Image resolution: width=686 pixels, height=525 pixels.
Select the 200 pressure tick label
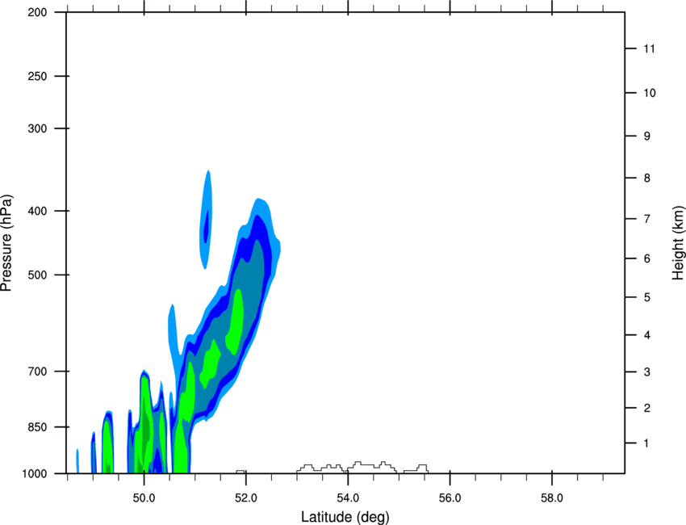(38, 12)
